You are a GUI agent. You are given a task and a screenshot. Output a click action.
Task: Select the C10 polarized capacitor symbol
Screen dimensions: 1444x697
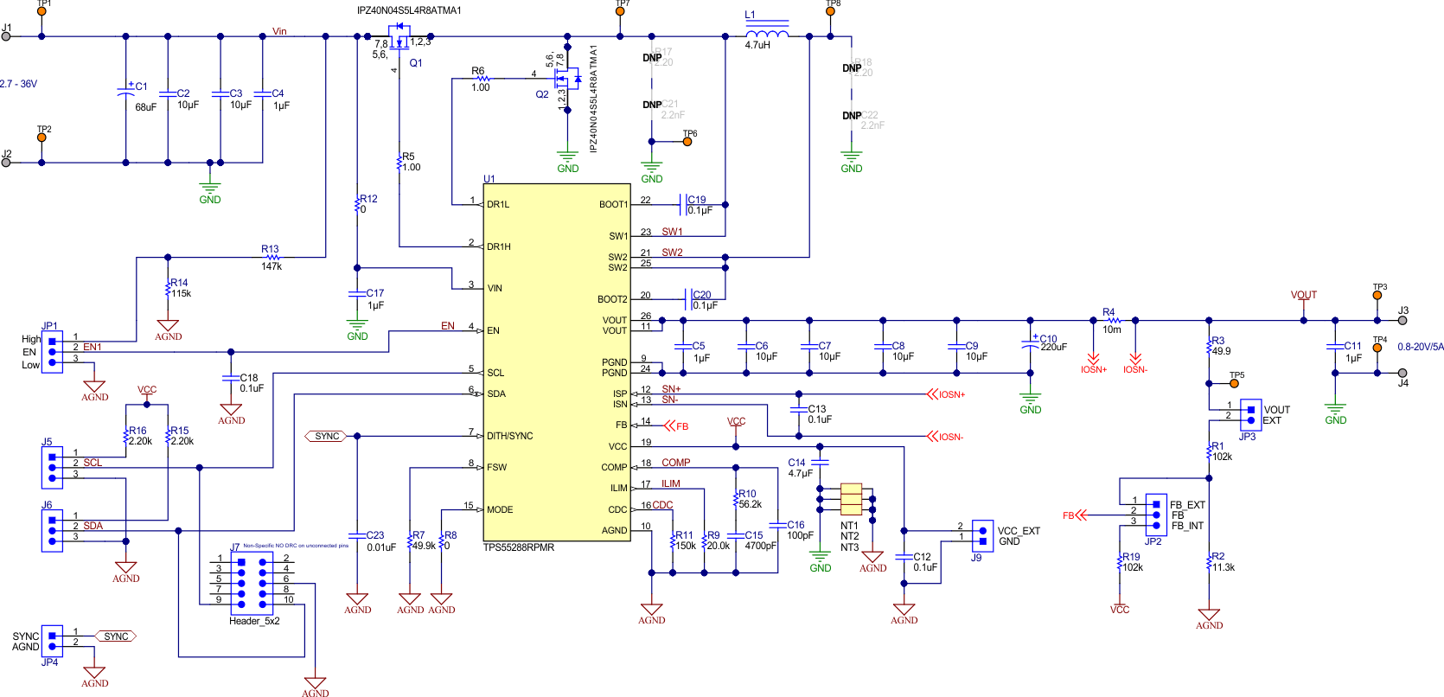[x=1029, y=343]
